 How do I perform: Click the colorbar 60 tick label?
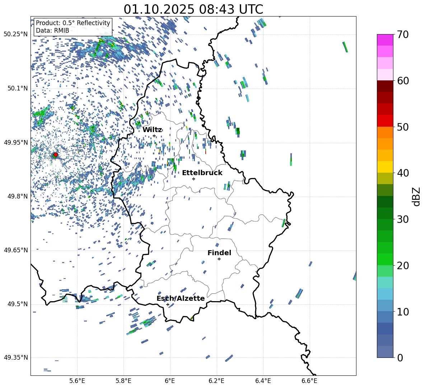click(x=403, y=81)
